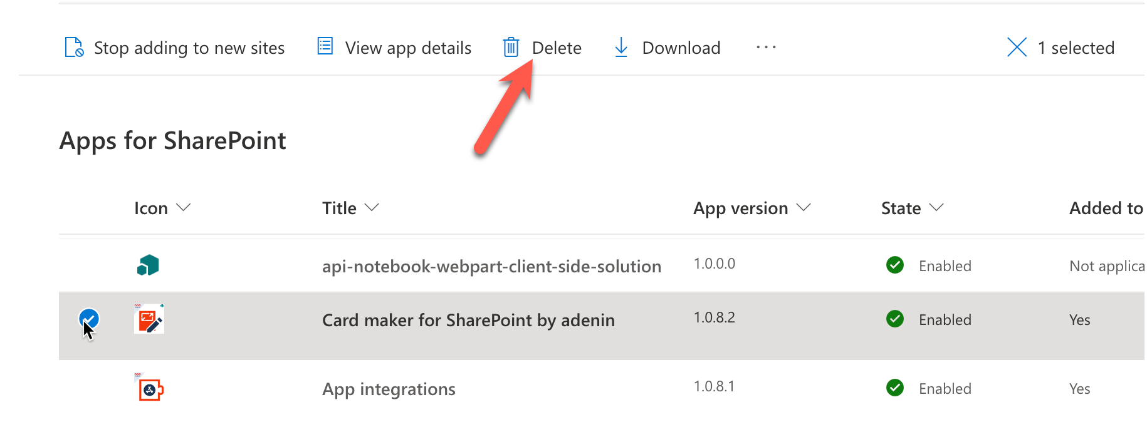Click the api-notebook-webpart app icon
This screenshot has width=1147, height=427.
[148, 265]
